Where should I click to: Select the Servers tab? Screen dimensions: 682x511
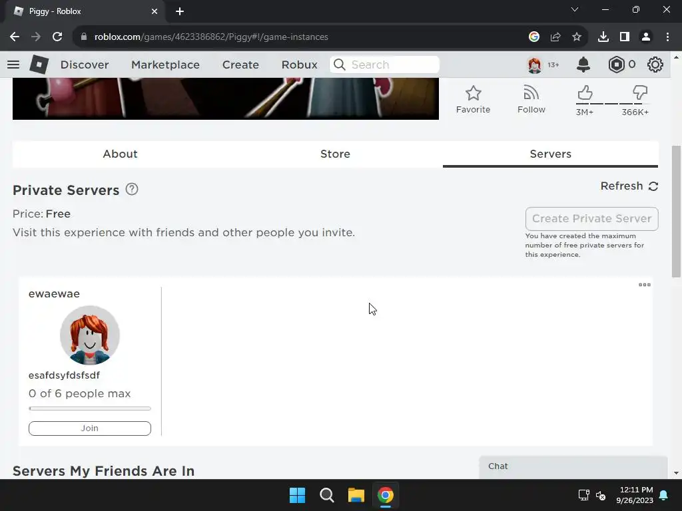[x=551, y=154]
